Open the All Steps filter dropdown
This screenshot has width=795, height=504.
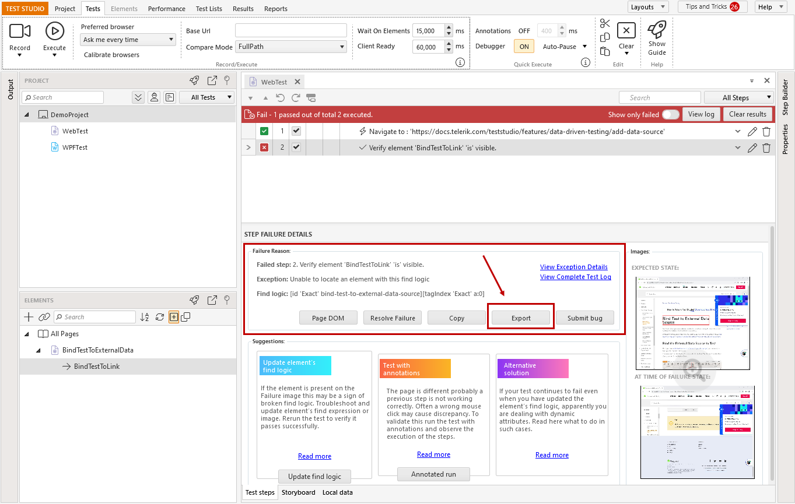pos(739,98)
